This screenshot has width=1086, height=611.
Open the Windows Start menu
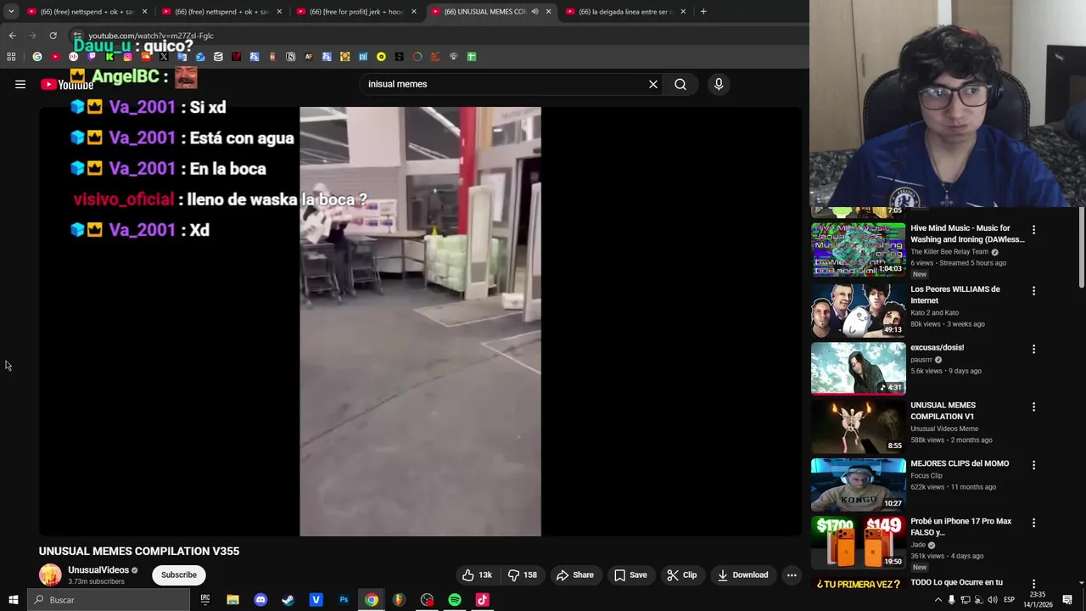point(13,600)
